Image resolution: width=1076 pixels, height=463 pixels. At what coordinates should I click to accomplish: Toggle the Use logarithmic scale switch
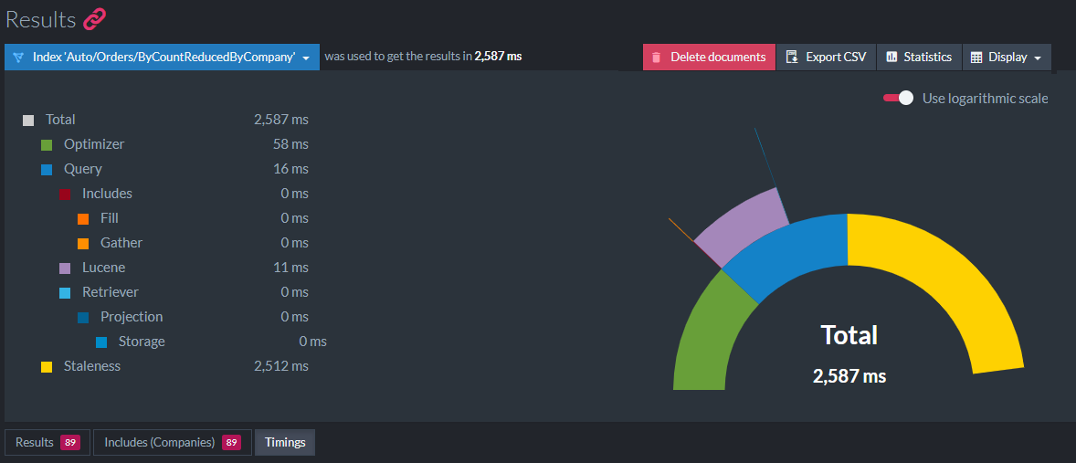click(x=898, y=98)
